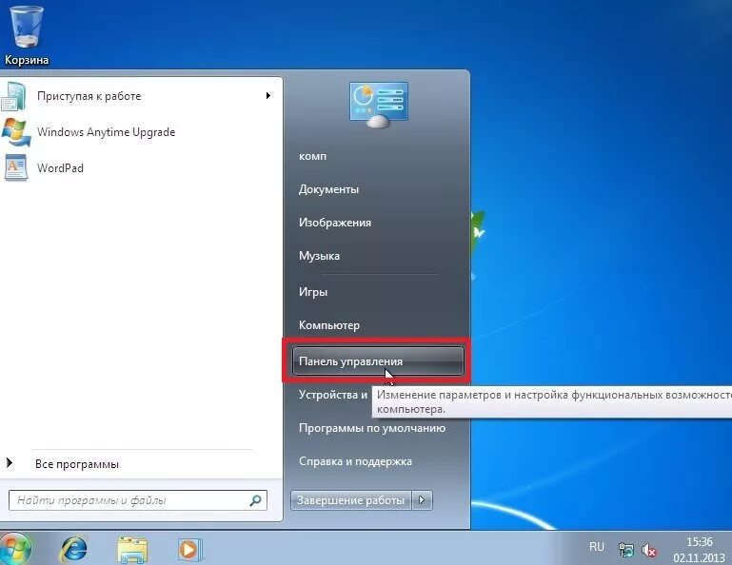Screen dimensions: 732x565
Task: Open Музыка from the Start menu
Action: click(319, 256)
